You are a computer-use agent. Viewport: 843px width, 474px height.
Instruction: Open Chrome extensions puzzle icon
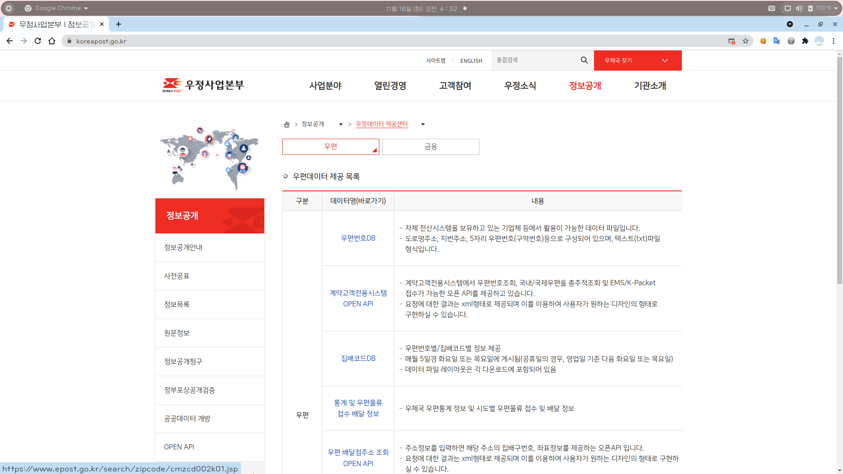(805, 41)
